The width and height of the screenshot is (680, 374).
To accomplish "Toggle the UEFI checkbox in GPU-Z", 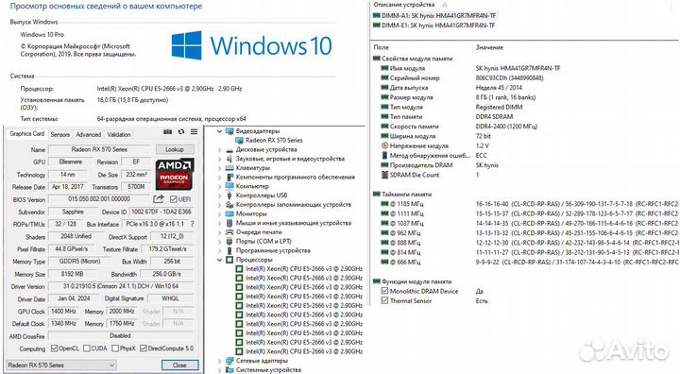I will click(x=174, y=199).
